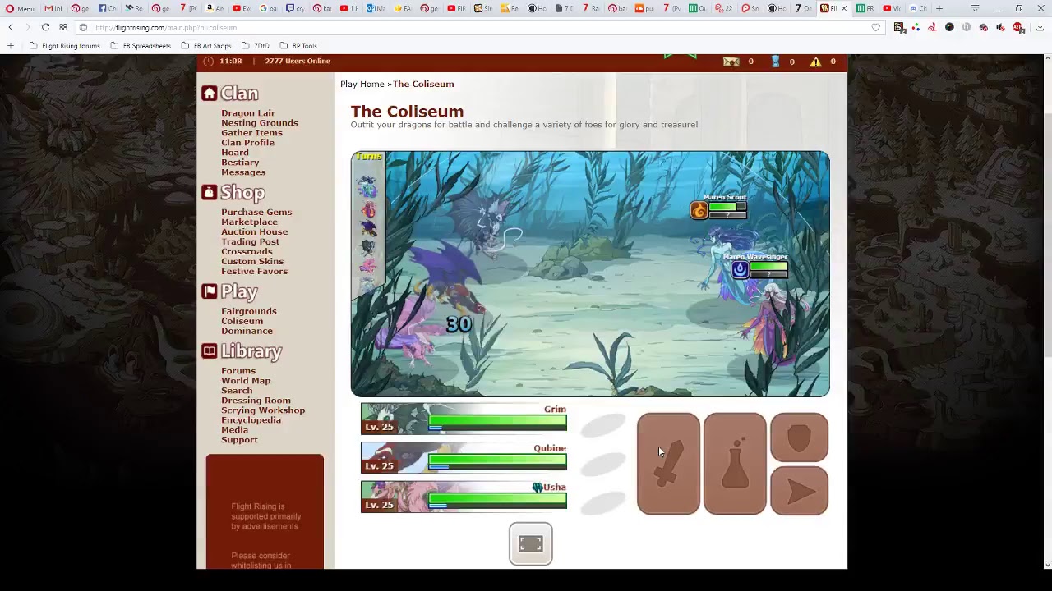The image size is (1052, 591).
Task: Open Dominance link
Action: pos(247,331)
